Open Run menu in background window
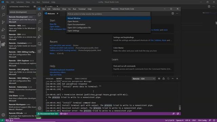 (x=38, y=2)
